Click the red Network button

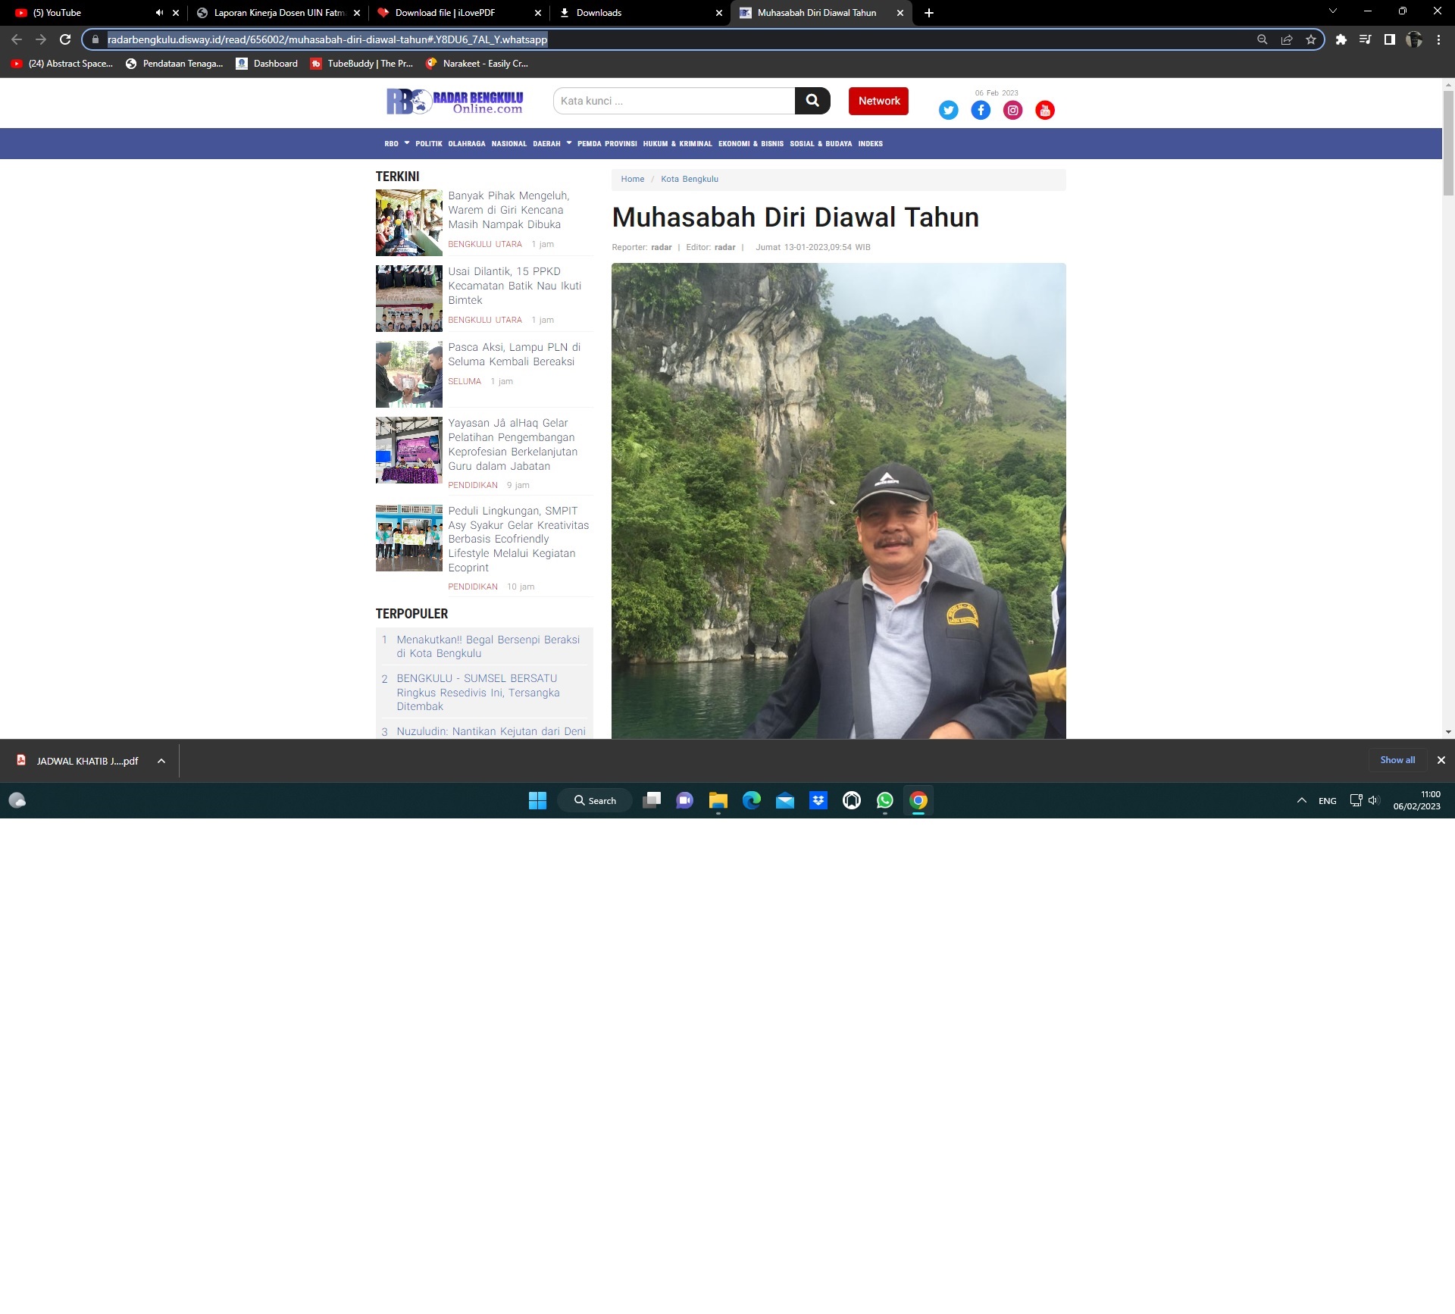[878, 101]
